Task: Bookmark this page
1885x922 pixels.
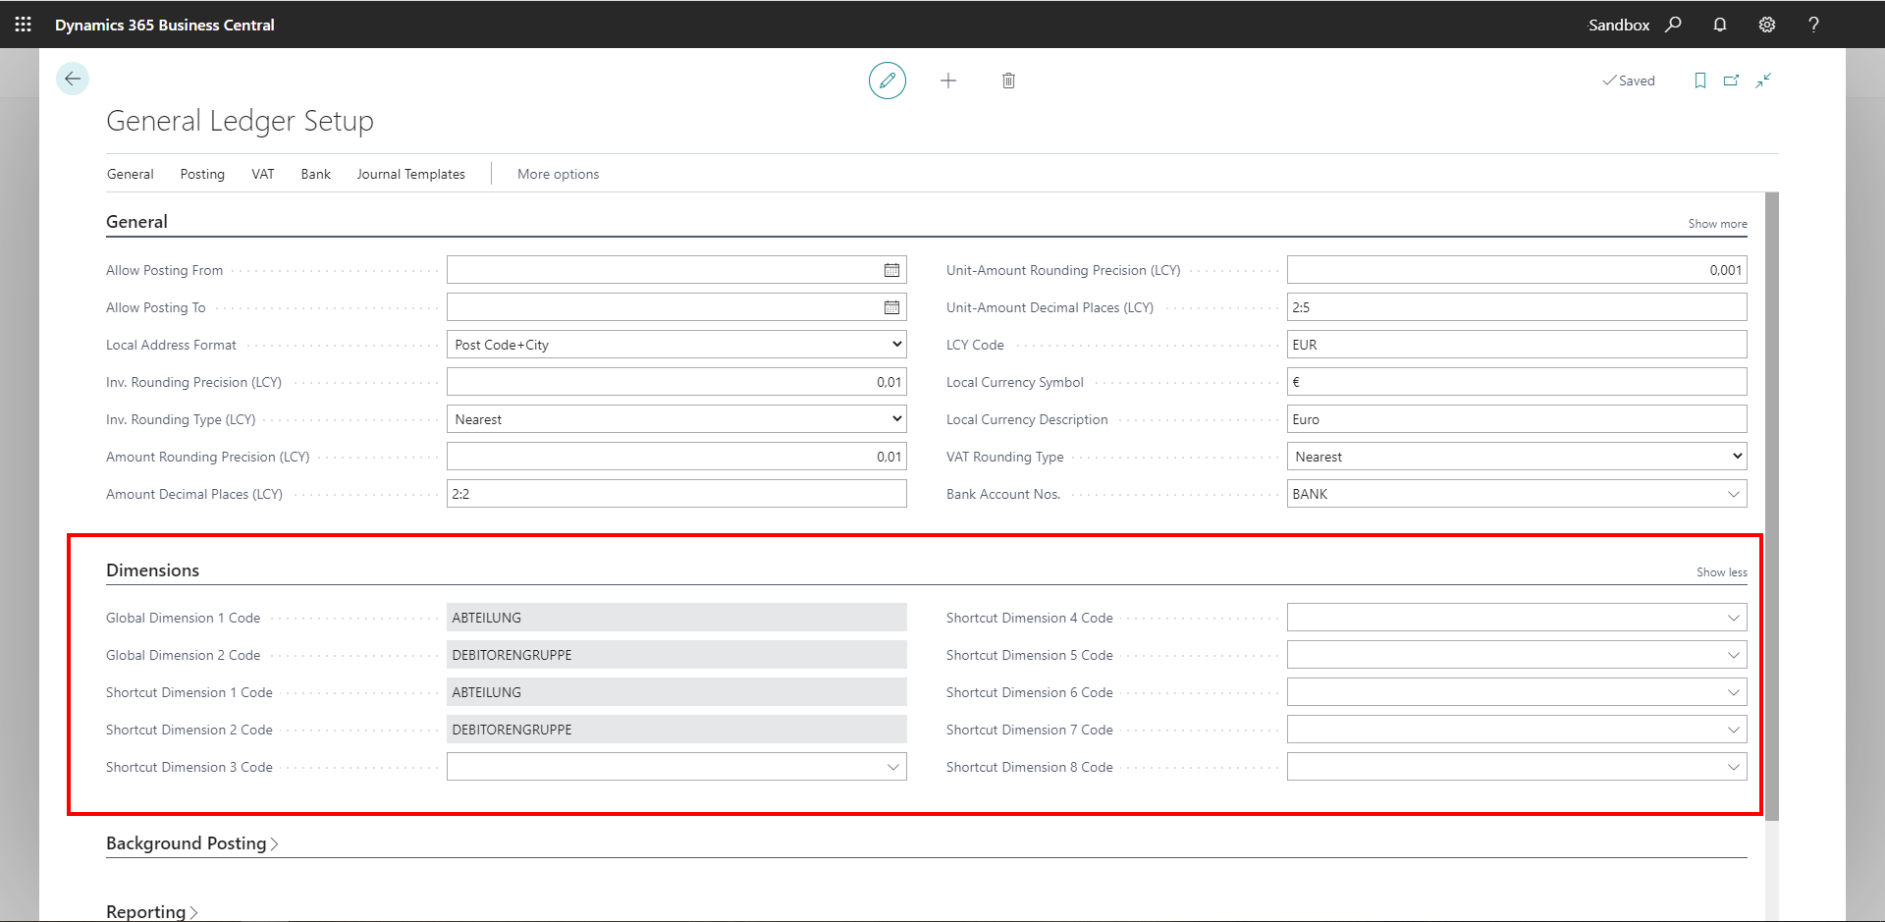Action: [1700, 81]
